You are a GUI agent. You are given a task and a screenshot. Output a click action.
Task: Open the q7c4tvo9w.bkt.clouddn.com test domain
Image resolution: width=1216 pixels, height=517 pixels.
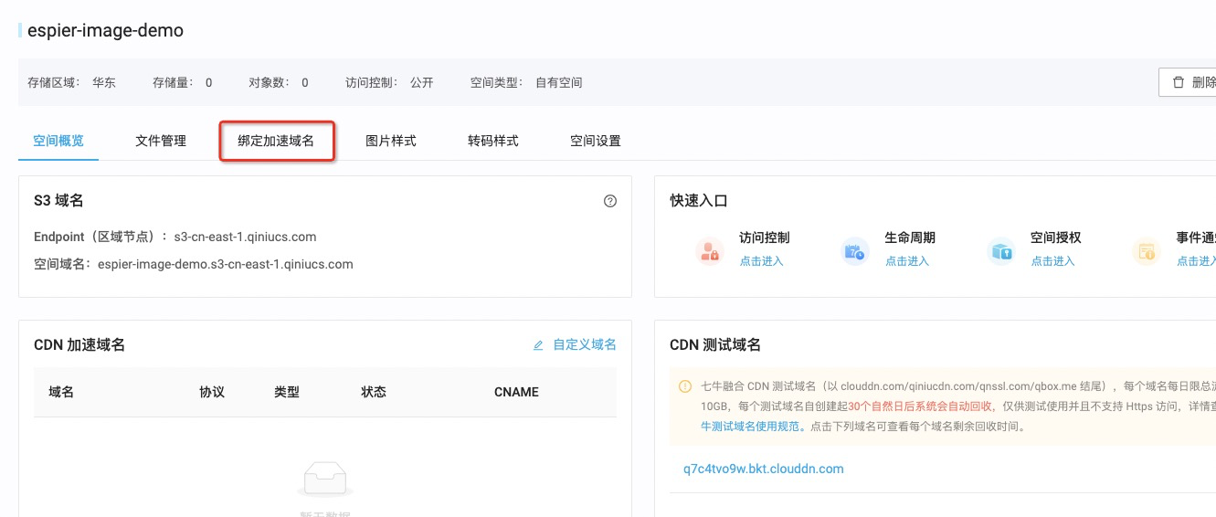pos(763,469)
